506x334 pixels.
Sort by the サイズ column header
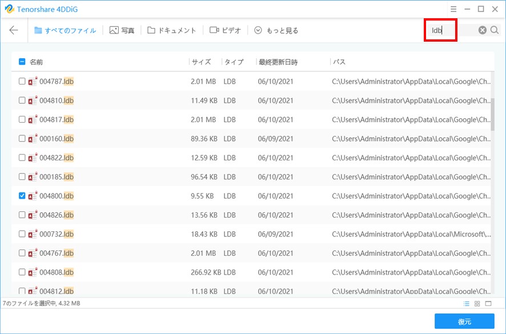click(x=202, y=62)
